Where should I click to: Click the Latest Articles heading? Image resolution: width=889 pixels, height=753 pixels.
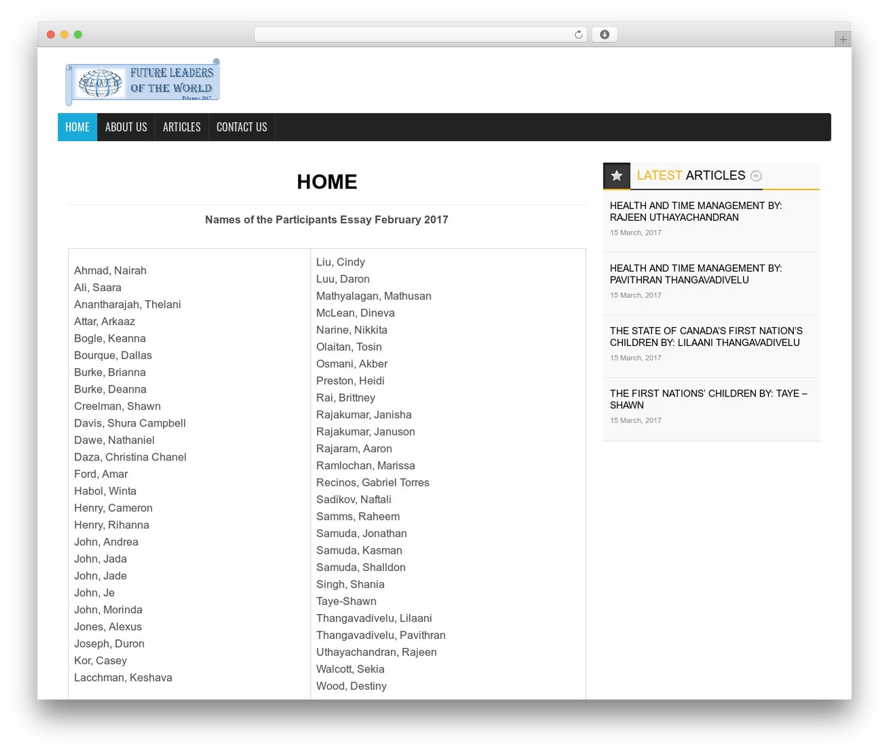[x=690, y=175]
